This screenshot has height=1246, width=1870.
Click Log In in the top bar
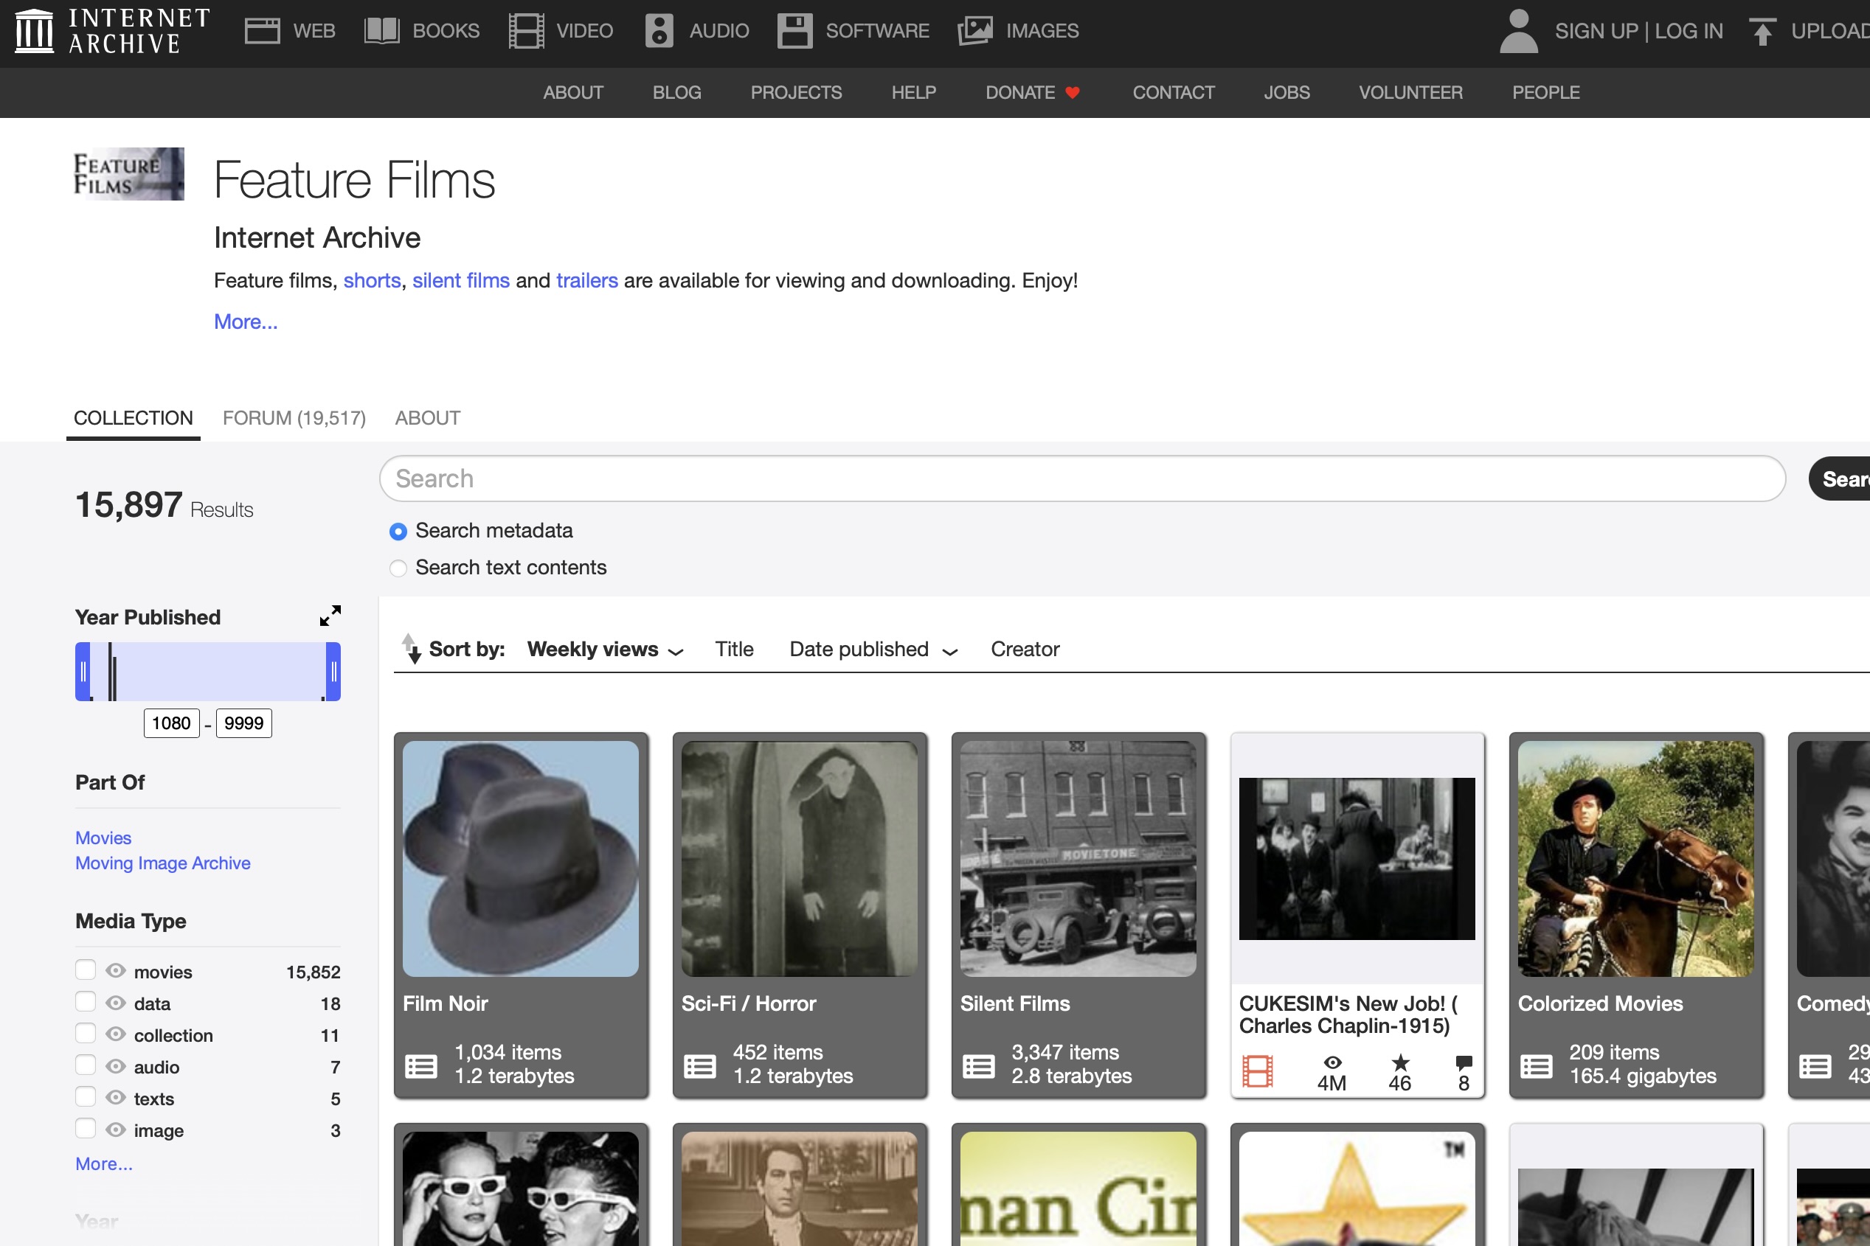(1689, 31)
